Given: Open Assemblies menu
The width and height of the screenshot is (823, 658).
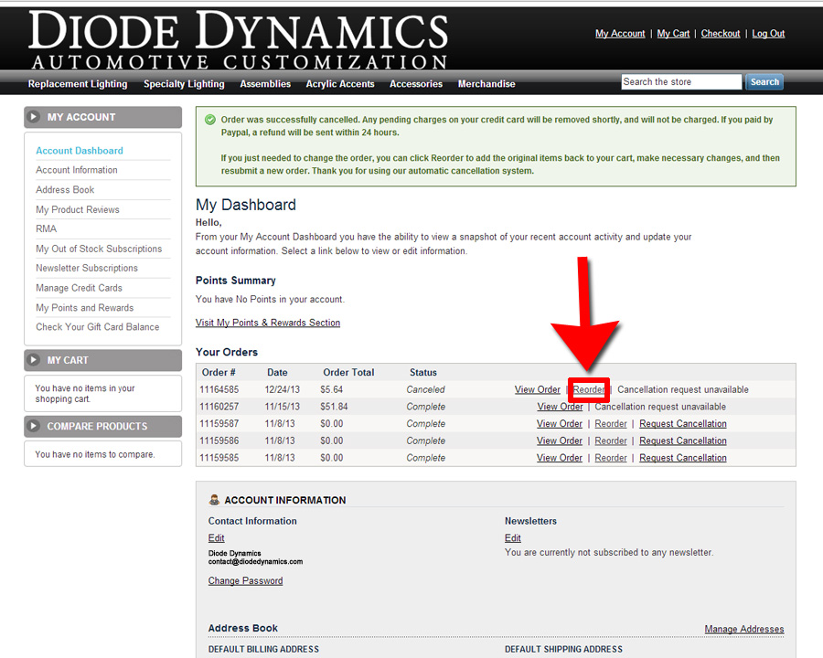Looking at the screenshot, I should [x=265, y=84].
